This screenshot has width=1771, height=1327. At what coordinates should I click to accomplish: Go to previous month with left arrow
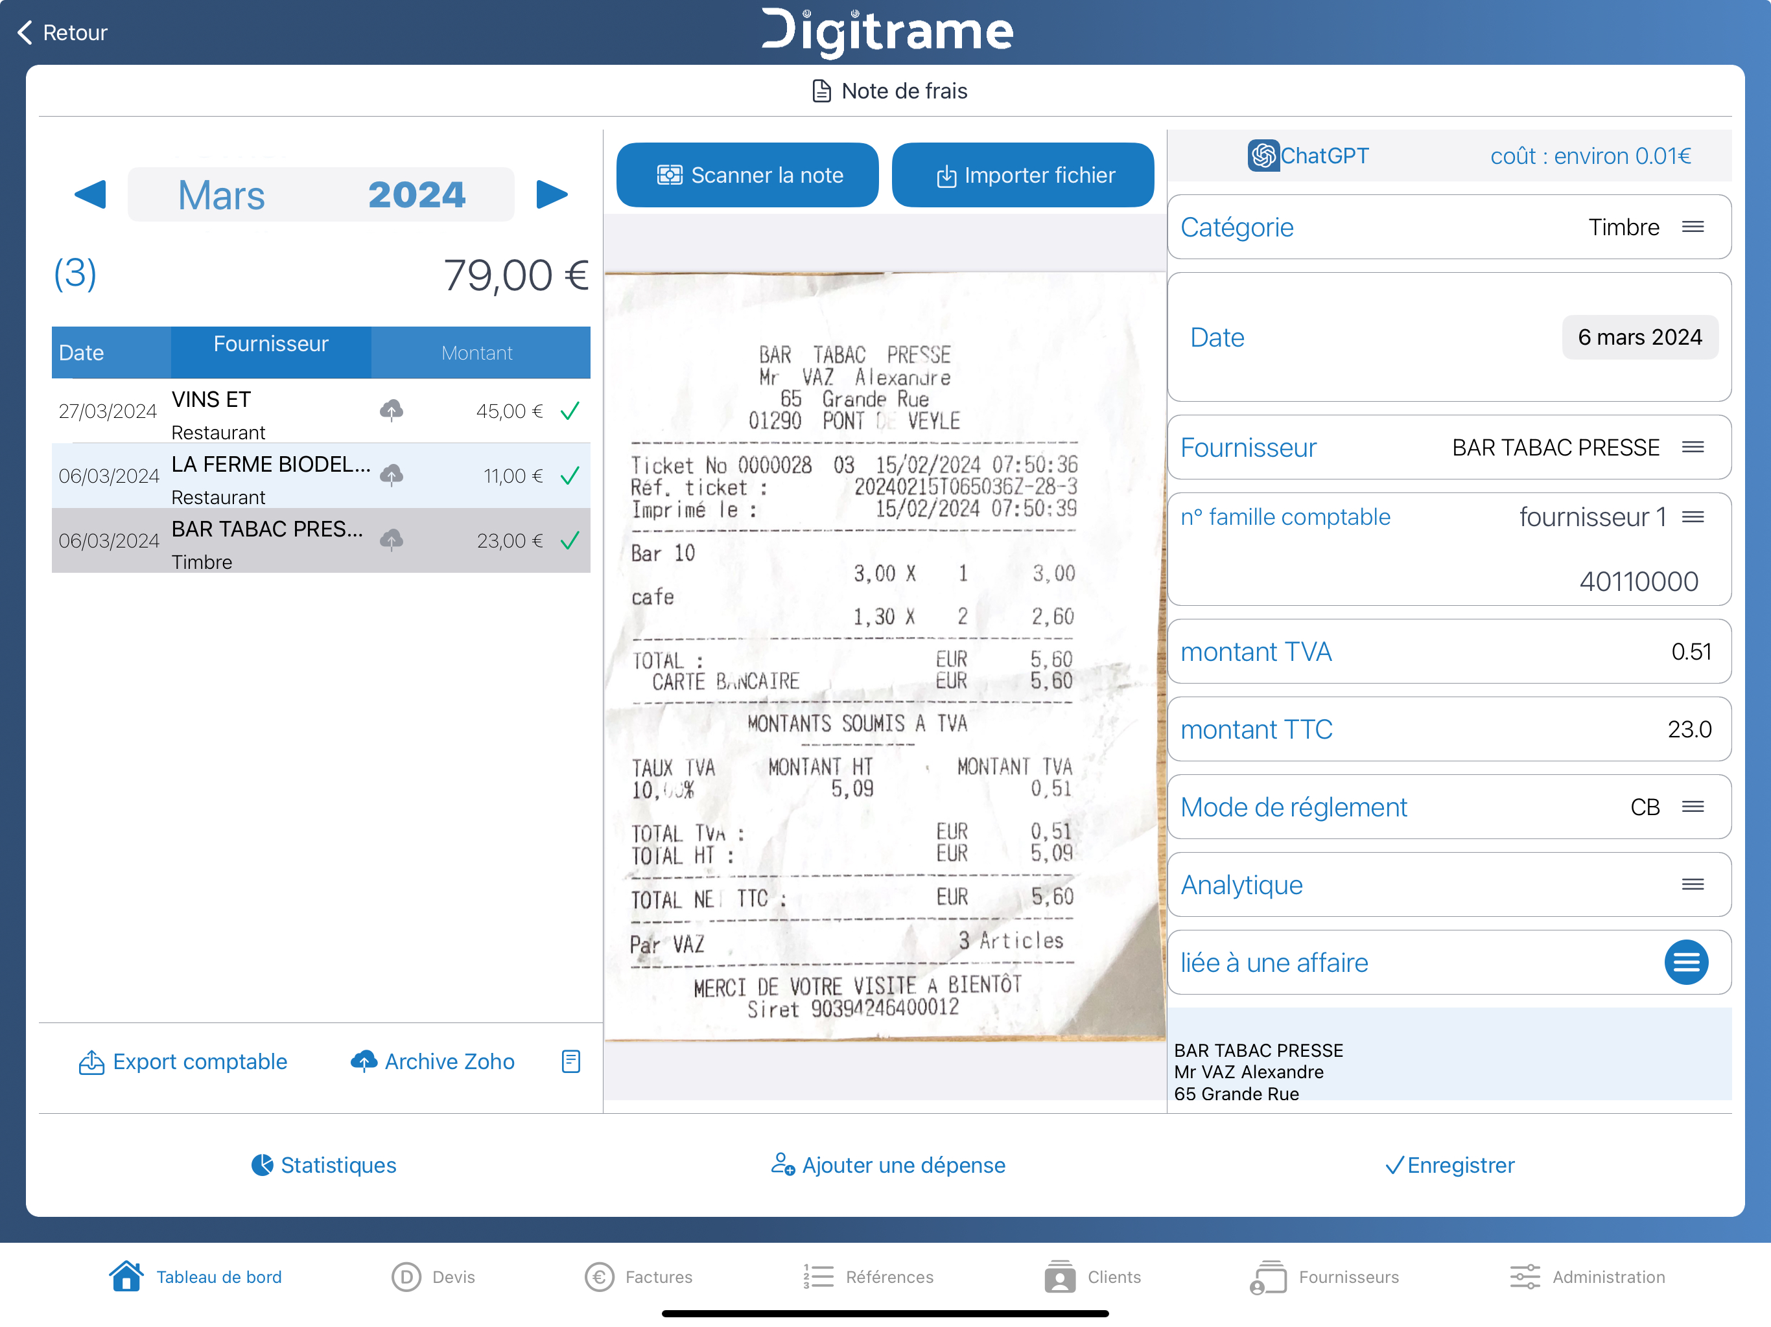91,194
